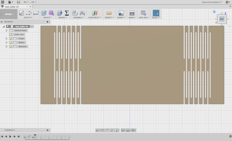Expand the Bodies folder
The width and height of the screenshot is (232, 141).
(7, 43)
